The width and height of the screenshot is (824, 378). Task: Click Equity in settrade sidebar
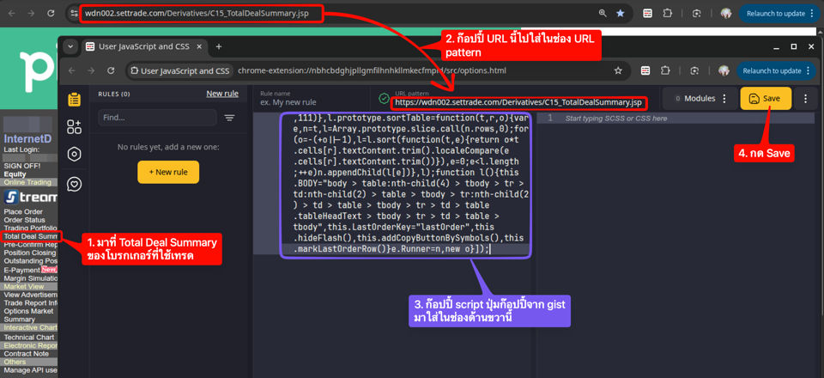(x=15, y=174)
